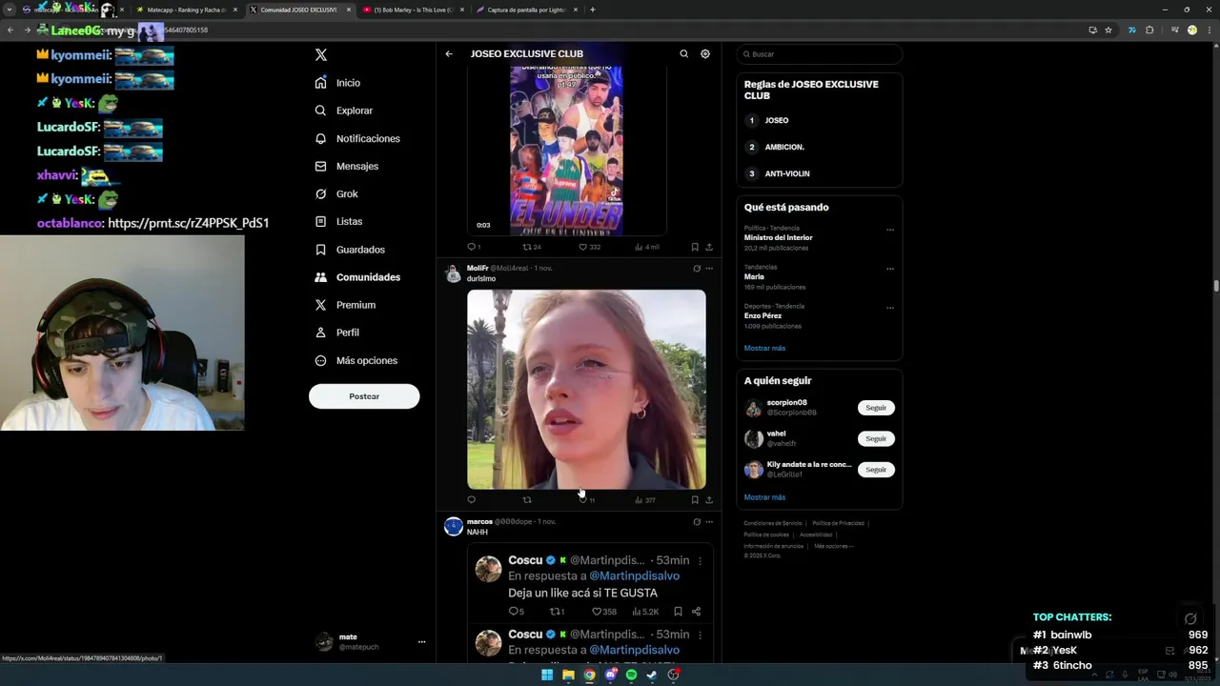Open more options for Enzo Pérez trend
The image size is (1220, 686).
pyautogui.click(x=890, y=308)
